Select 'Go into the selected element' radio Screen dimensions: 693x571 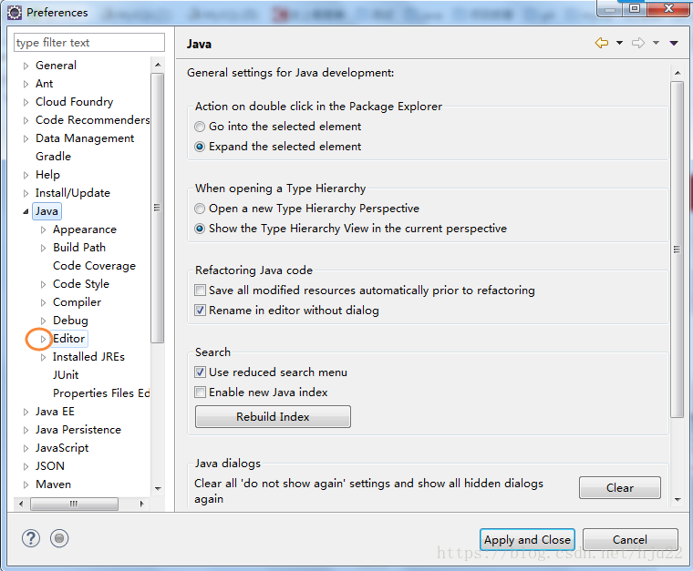pyautogui.click(x=200, y=127)
